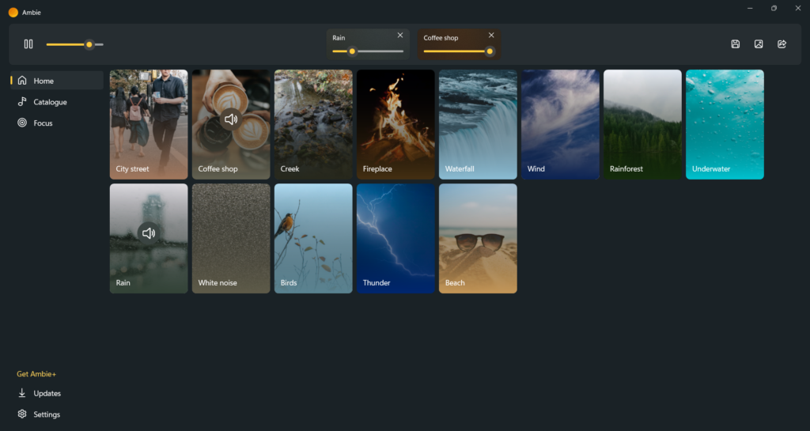Pause the ambient sound playback
Viewport: 810px width, 431px height.
pyautogui.click(x=28, y=44)
